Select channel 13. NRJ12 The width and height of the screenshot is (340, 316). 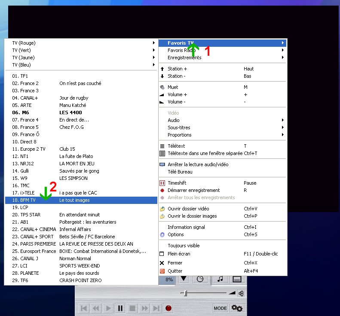pos(81,164)
